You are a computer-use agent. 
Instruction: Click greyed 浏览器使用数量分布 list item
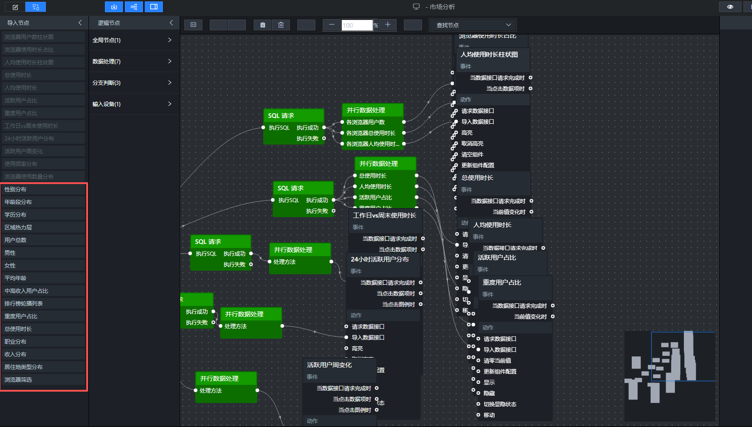point(44,177)
